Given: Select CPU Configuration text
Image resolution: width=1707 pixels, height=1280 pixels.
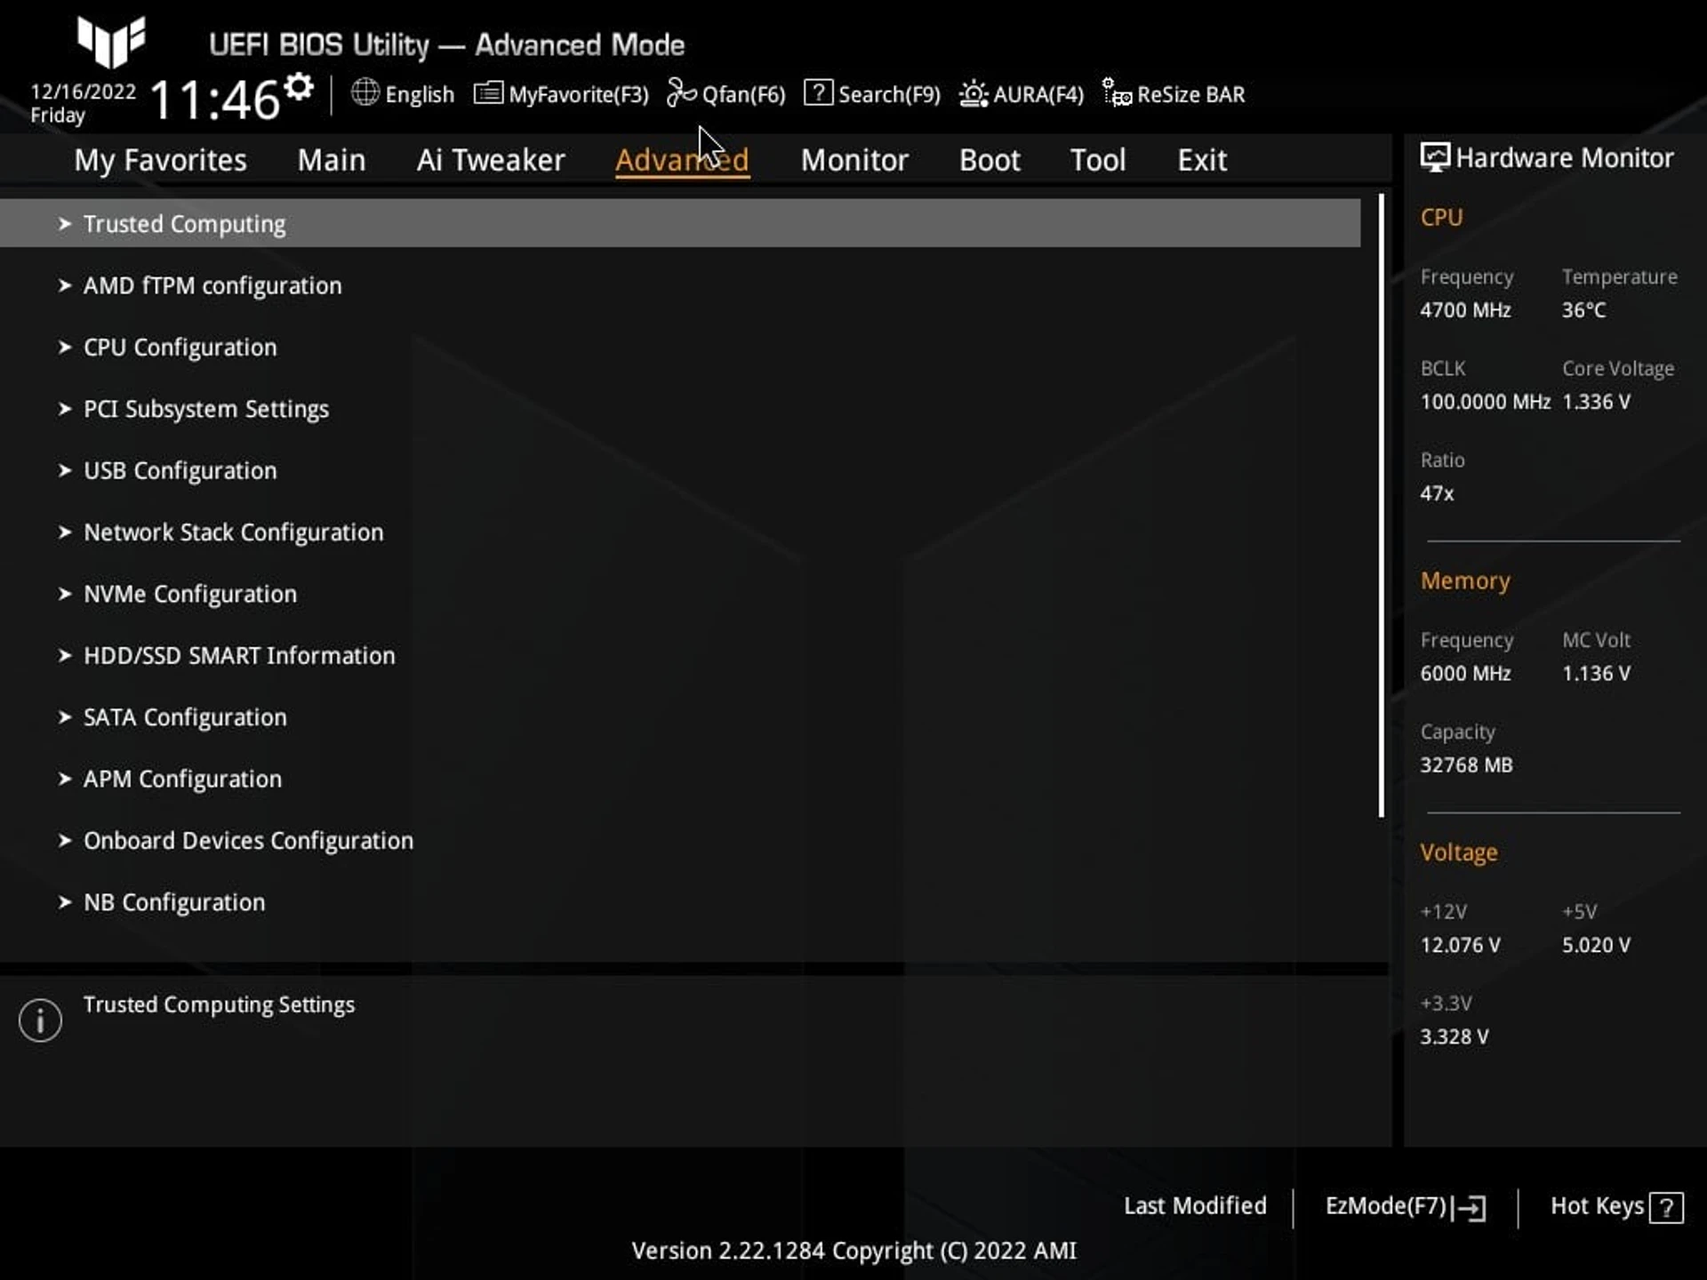Looking at the screenshot, I should point(180,348).
